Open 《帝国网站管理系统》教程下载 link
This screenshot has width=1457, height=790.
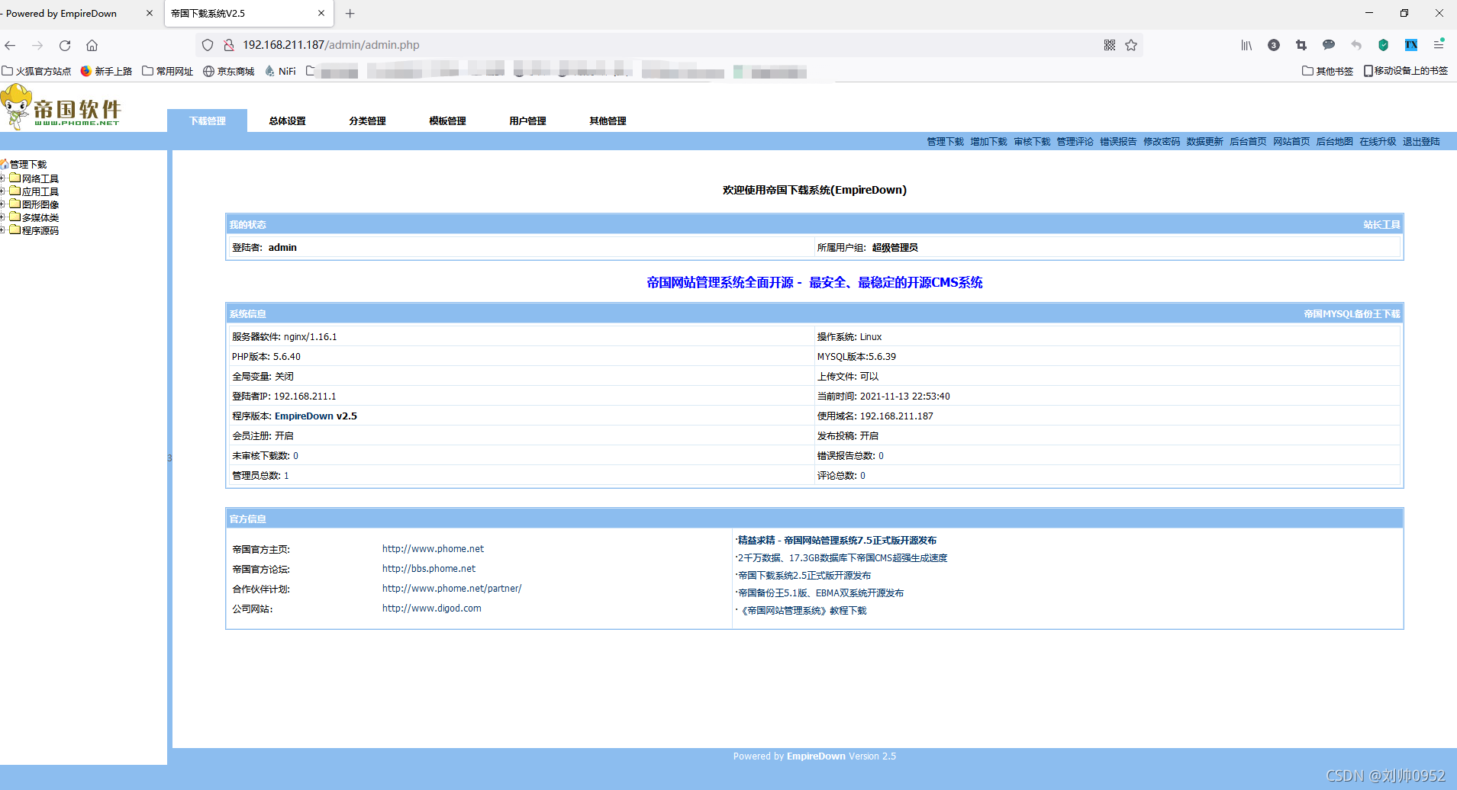point(804,611)
